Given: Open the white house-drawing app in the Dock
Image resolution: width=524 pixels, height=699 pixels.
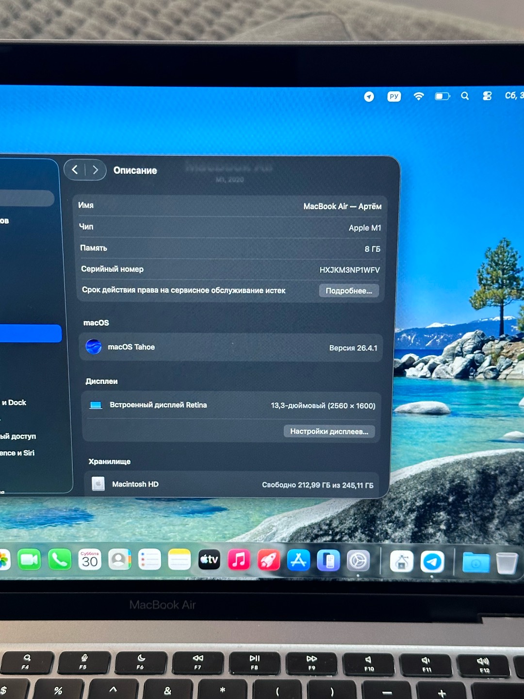Looking at the screenshot, I should click(x=402, y=562).
